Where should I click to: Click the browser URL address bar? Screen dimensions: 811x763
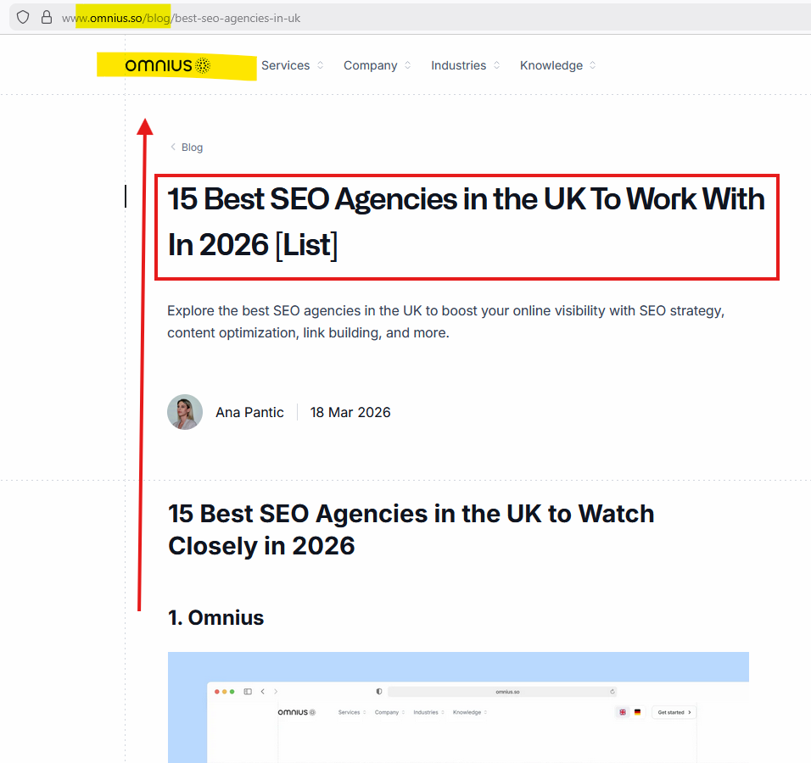(x=424, y=17)
